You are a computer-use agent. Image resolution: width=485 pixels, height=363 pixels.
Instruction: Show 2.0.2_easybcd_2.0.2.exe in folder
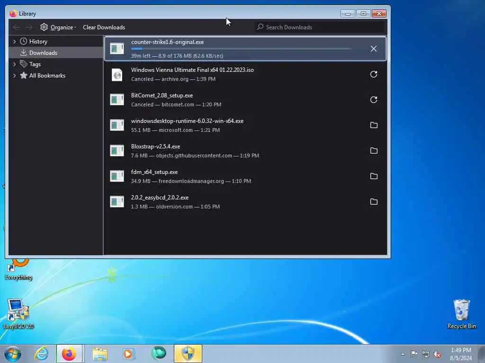[374, 201]
